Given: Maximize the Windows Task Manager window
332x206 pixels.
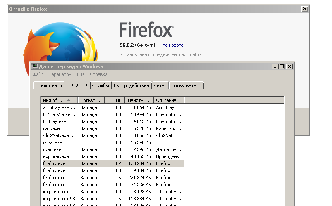Looking at the screenshot, I should 282,66.
